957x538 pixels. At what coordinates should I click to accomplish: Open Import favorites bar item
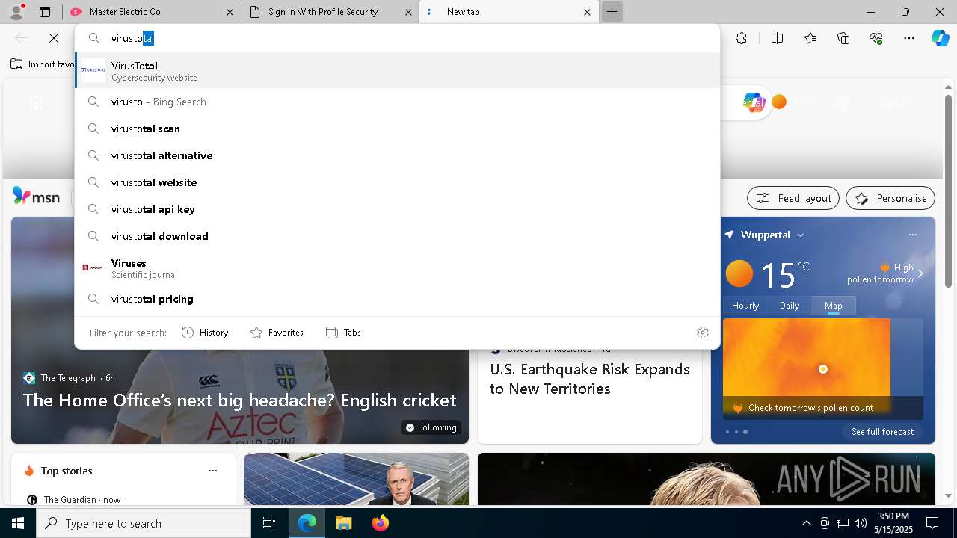click(43, 64)
